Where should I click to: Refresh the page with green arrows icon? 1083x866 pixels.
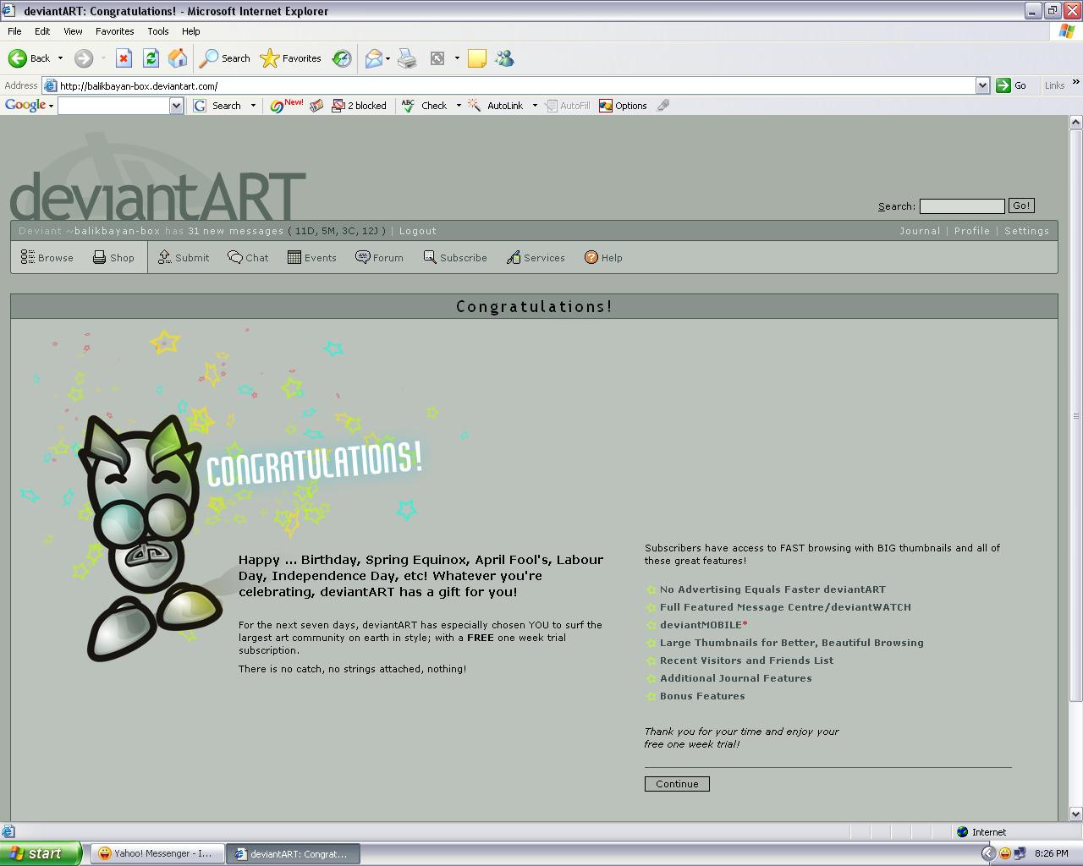[151, 58]
